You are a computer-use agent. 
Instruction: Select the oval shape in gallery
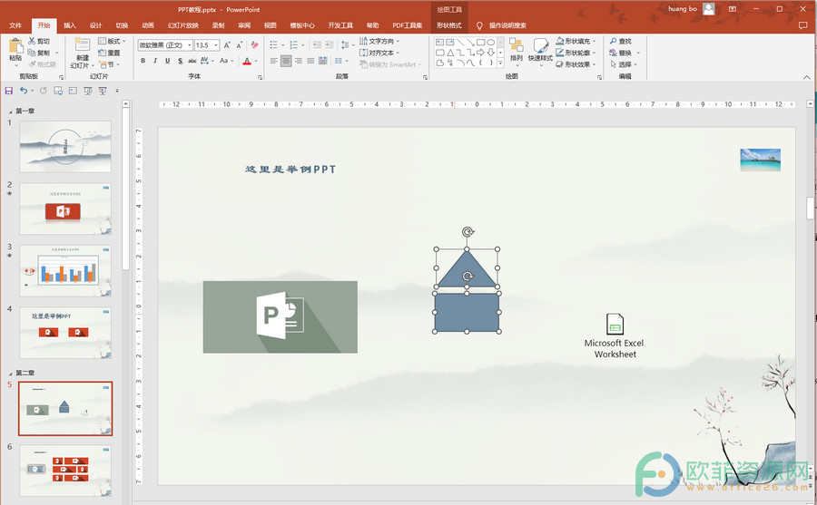(x=491, y=43)
